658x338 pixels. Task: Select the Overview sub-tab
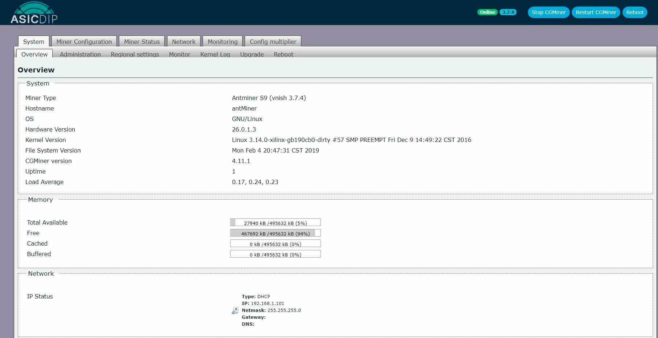click(x=34, y=54)
